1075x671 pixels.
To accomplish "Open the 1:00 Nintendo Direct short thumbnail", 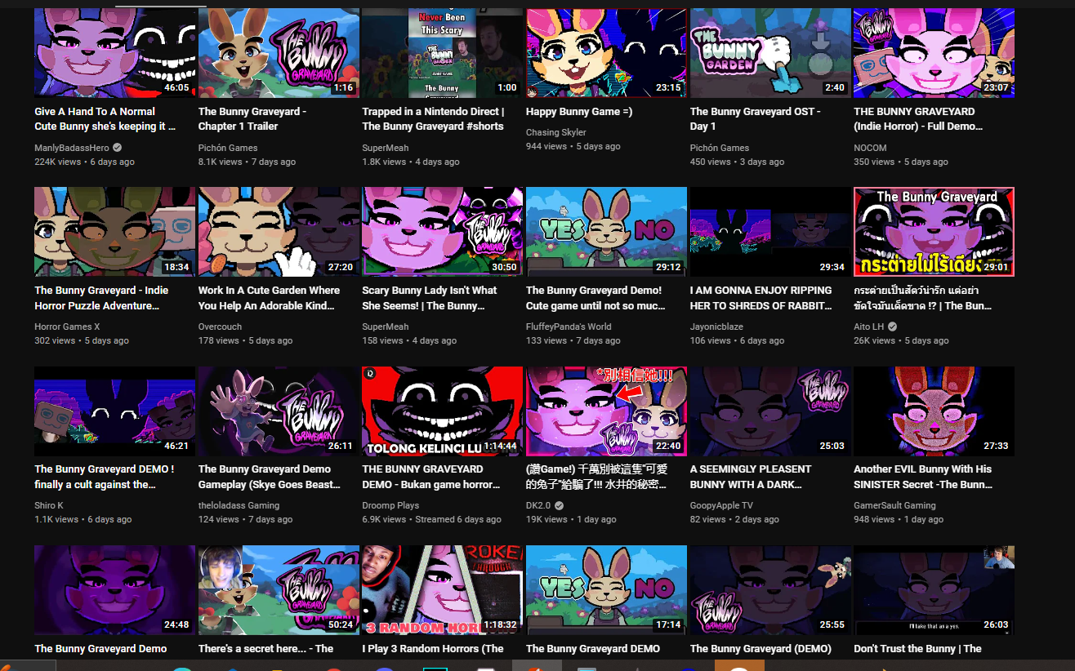I will tap(442, 53).
